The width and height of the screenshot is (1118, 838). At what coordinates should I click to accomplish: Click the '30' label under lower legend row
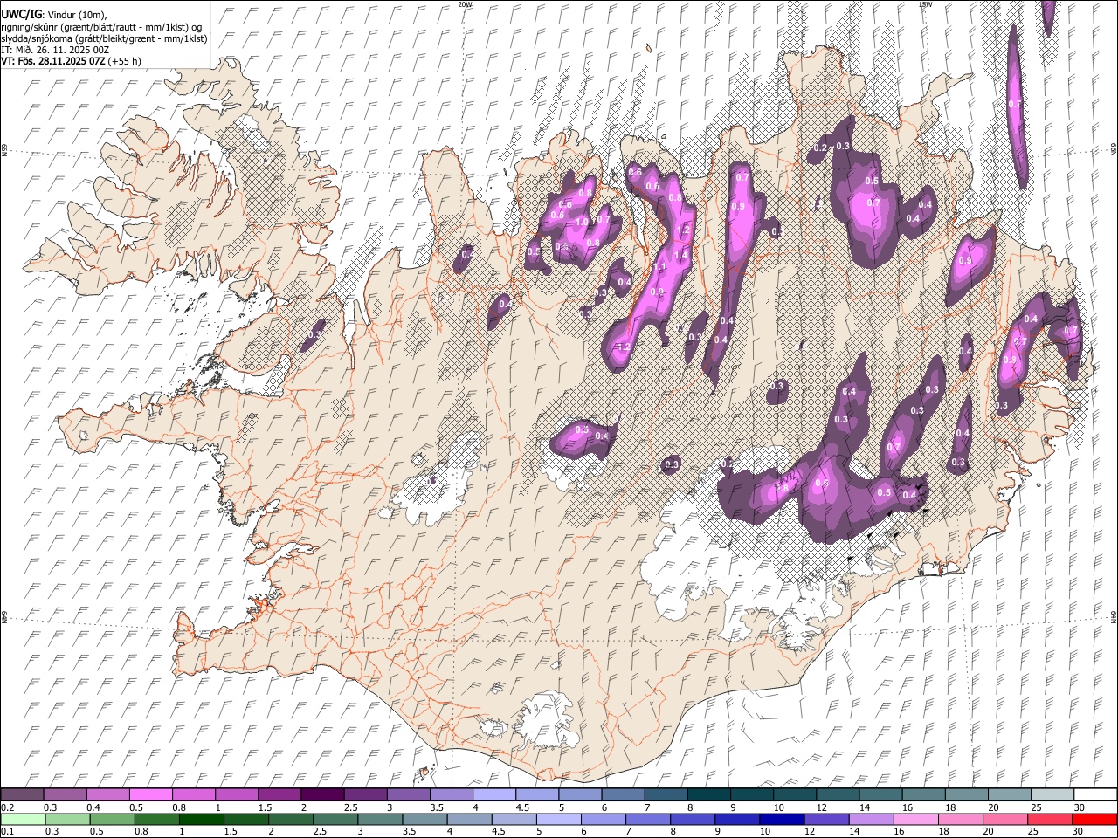click(x=1077, y=832)
